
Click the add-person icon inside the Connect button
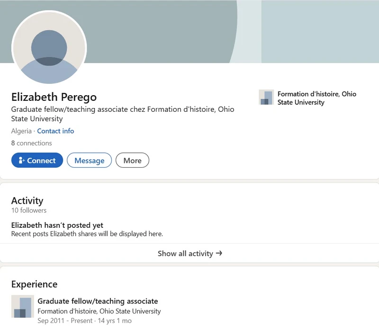pos(21,160)
